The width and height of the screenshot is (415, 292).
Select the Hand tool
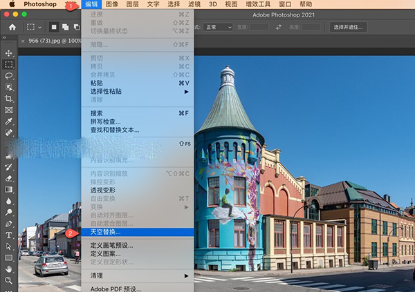point(9,269)
